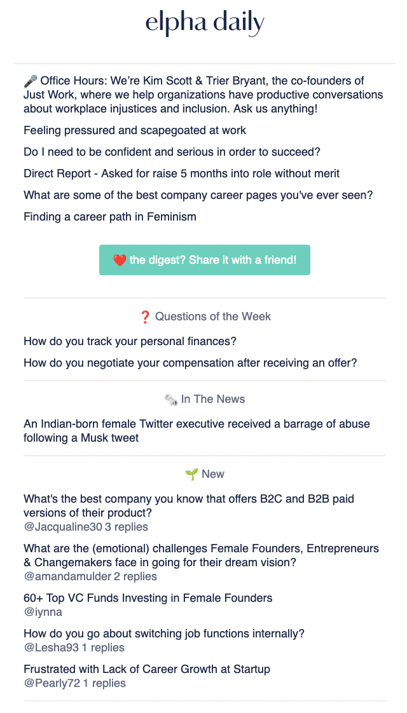Open the B2C and B2B paid versions post
407x713 pixels.
[x=189, y=506]
